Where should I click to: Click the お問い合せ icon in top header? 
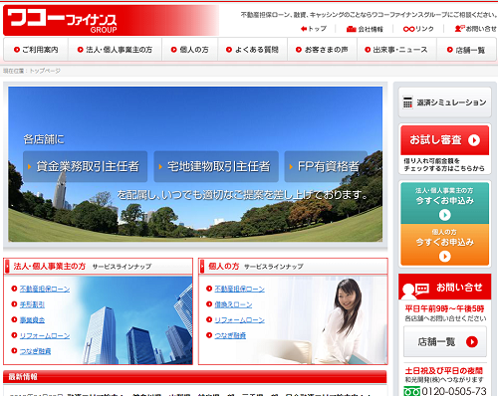[459, 29]
